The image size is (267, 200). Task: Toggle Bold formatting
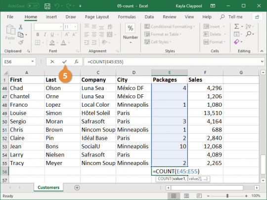click(38, 35)
